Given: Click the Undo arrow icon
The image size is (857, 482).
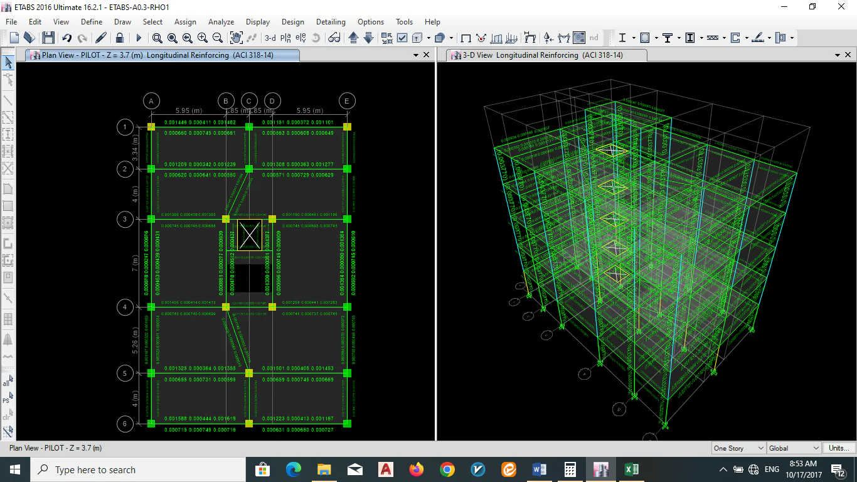Looking at the screenshot, I should [x=67, y=38].
